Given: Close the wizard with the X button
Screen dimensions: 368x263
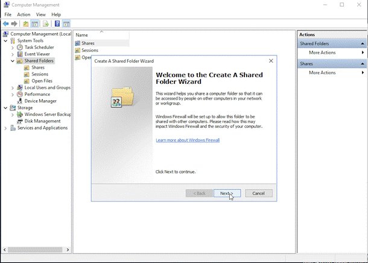Looking at the screenshot, I should pyautogui.click(x=271, y=61).
